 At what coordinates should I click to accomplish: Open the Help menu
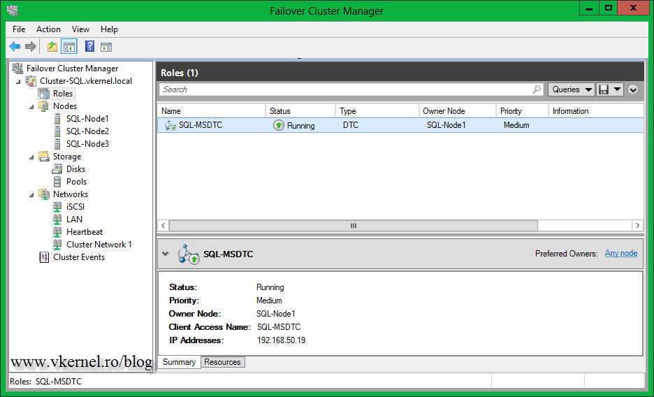click(x=109, y=29)
